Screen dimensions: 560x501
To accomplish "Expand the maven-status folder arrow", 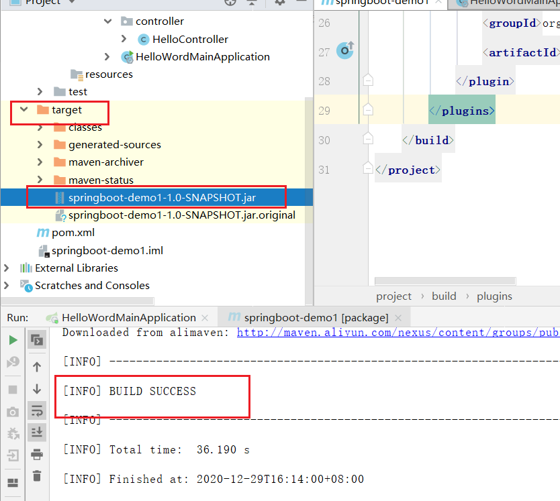I will coord(40,180).
